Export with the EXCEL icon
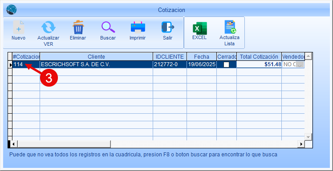This screenshot has height=171, width=333. (199, 28)
